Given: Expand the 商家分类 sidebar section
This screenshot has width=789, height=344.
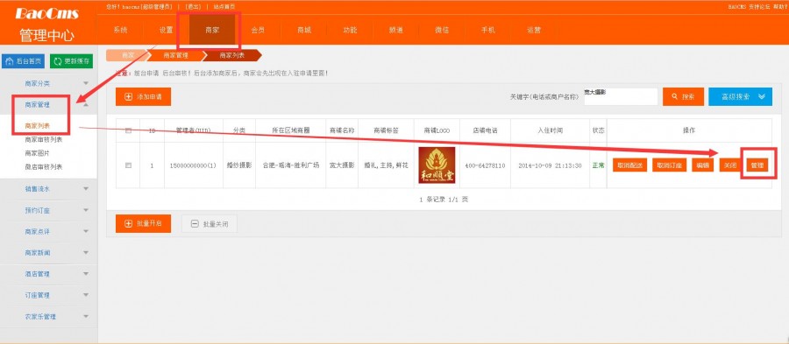Looking at the screenshot, I should (x=48, y=83).
